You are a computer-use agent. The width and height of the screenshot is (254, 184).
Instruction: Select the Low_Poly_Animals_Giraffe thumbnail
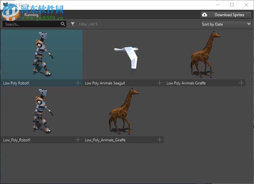[123, 111]
